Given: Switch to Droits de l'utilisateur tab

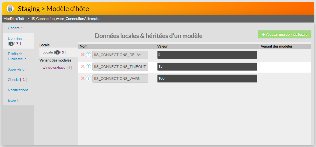Looking at the screenshot, I should pyautogui.click(x=17, y=56).
